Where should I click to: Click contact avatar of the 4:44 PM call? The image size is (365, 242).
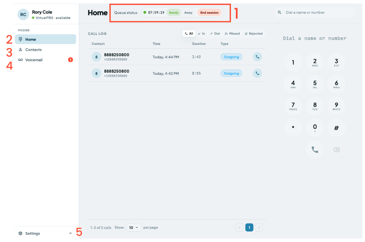pos(96,57)
